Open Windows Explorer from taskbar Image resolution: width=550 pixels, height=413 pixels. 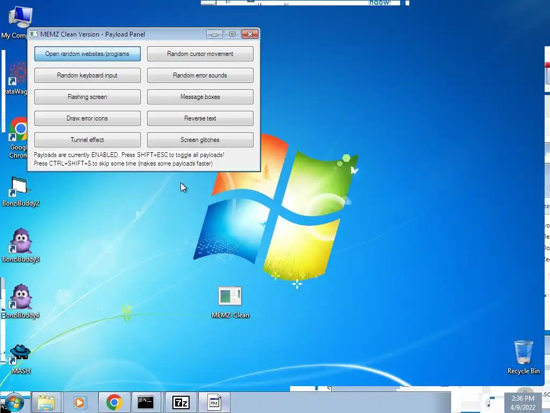pyautogui.click(x=46, y=402)
